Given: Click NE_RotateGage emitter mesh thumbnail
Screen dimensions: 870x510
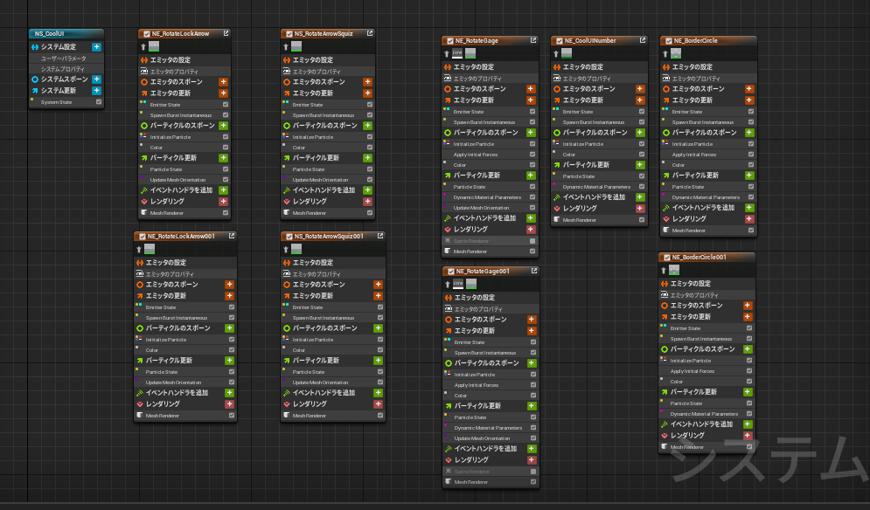Looking at the screenshot, I should coord(470,53).
